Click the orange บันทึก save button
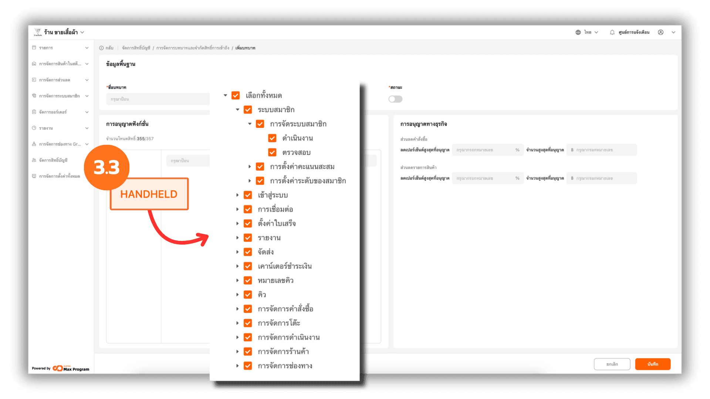The height and width of the screenshot is (399, 710). click(653, 364)
